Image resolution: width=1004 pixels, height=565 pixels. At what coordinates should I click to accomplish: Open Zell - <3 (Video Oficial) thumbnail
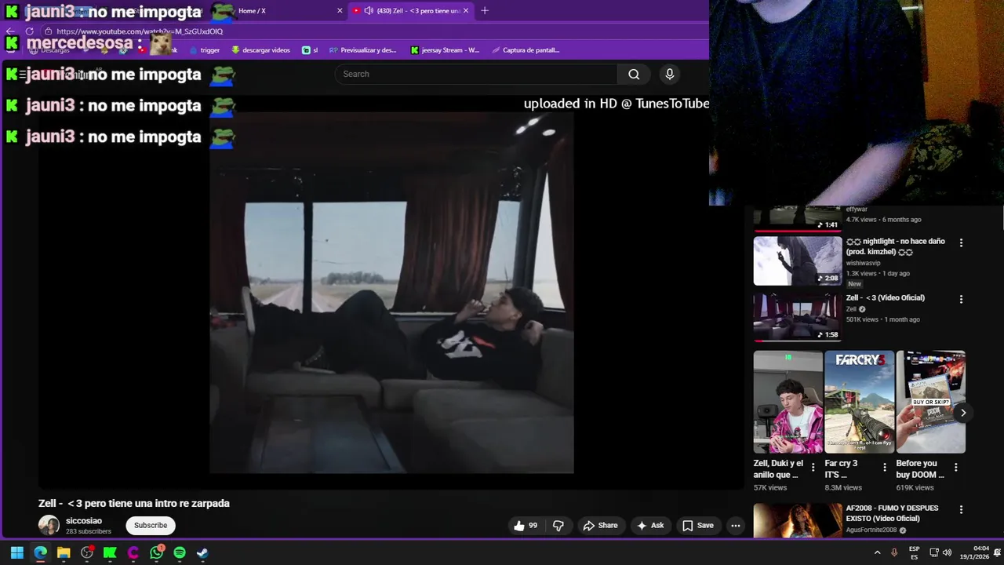point(797,318)
